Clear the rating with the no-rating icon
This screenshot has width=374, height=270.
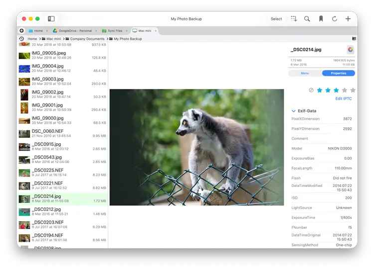point(311,90)
